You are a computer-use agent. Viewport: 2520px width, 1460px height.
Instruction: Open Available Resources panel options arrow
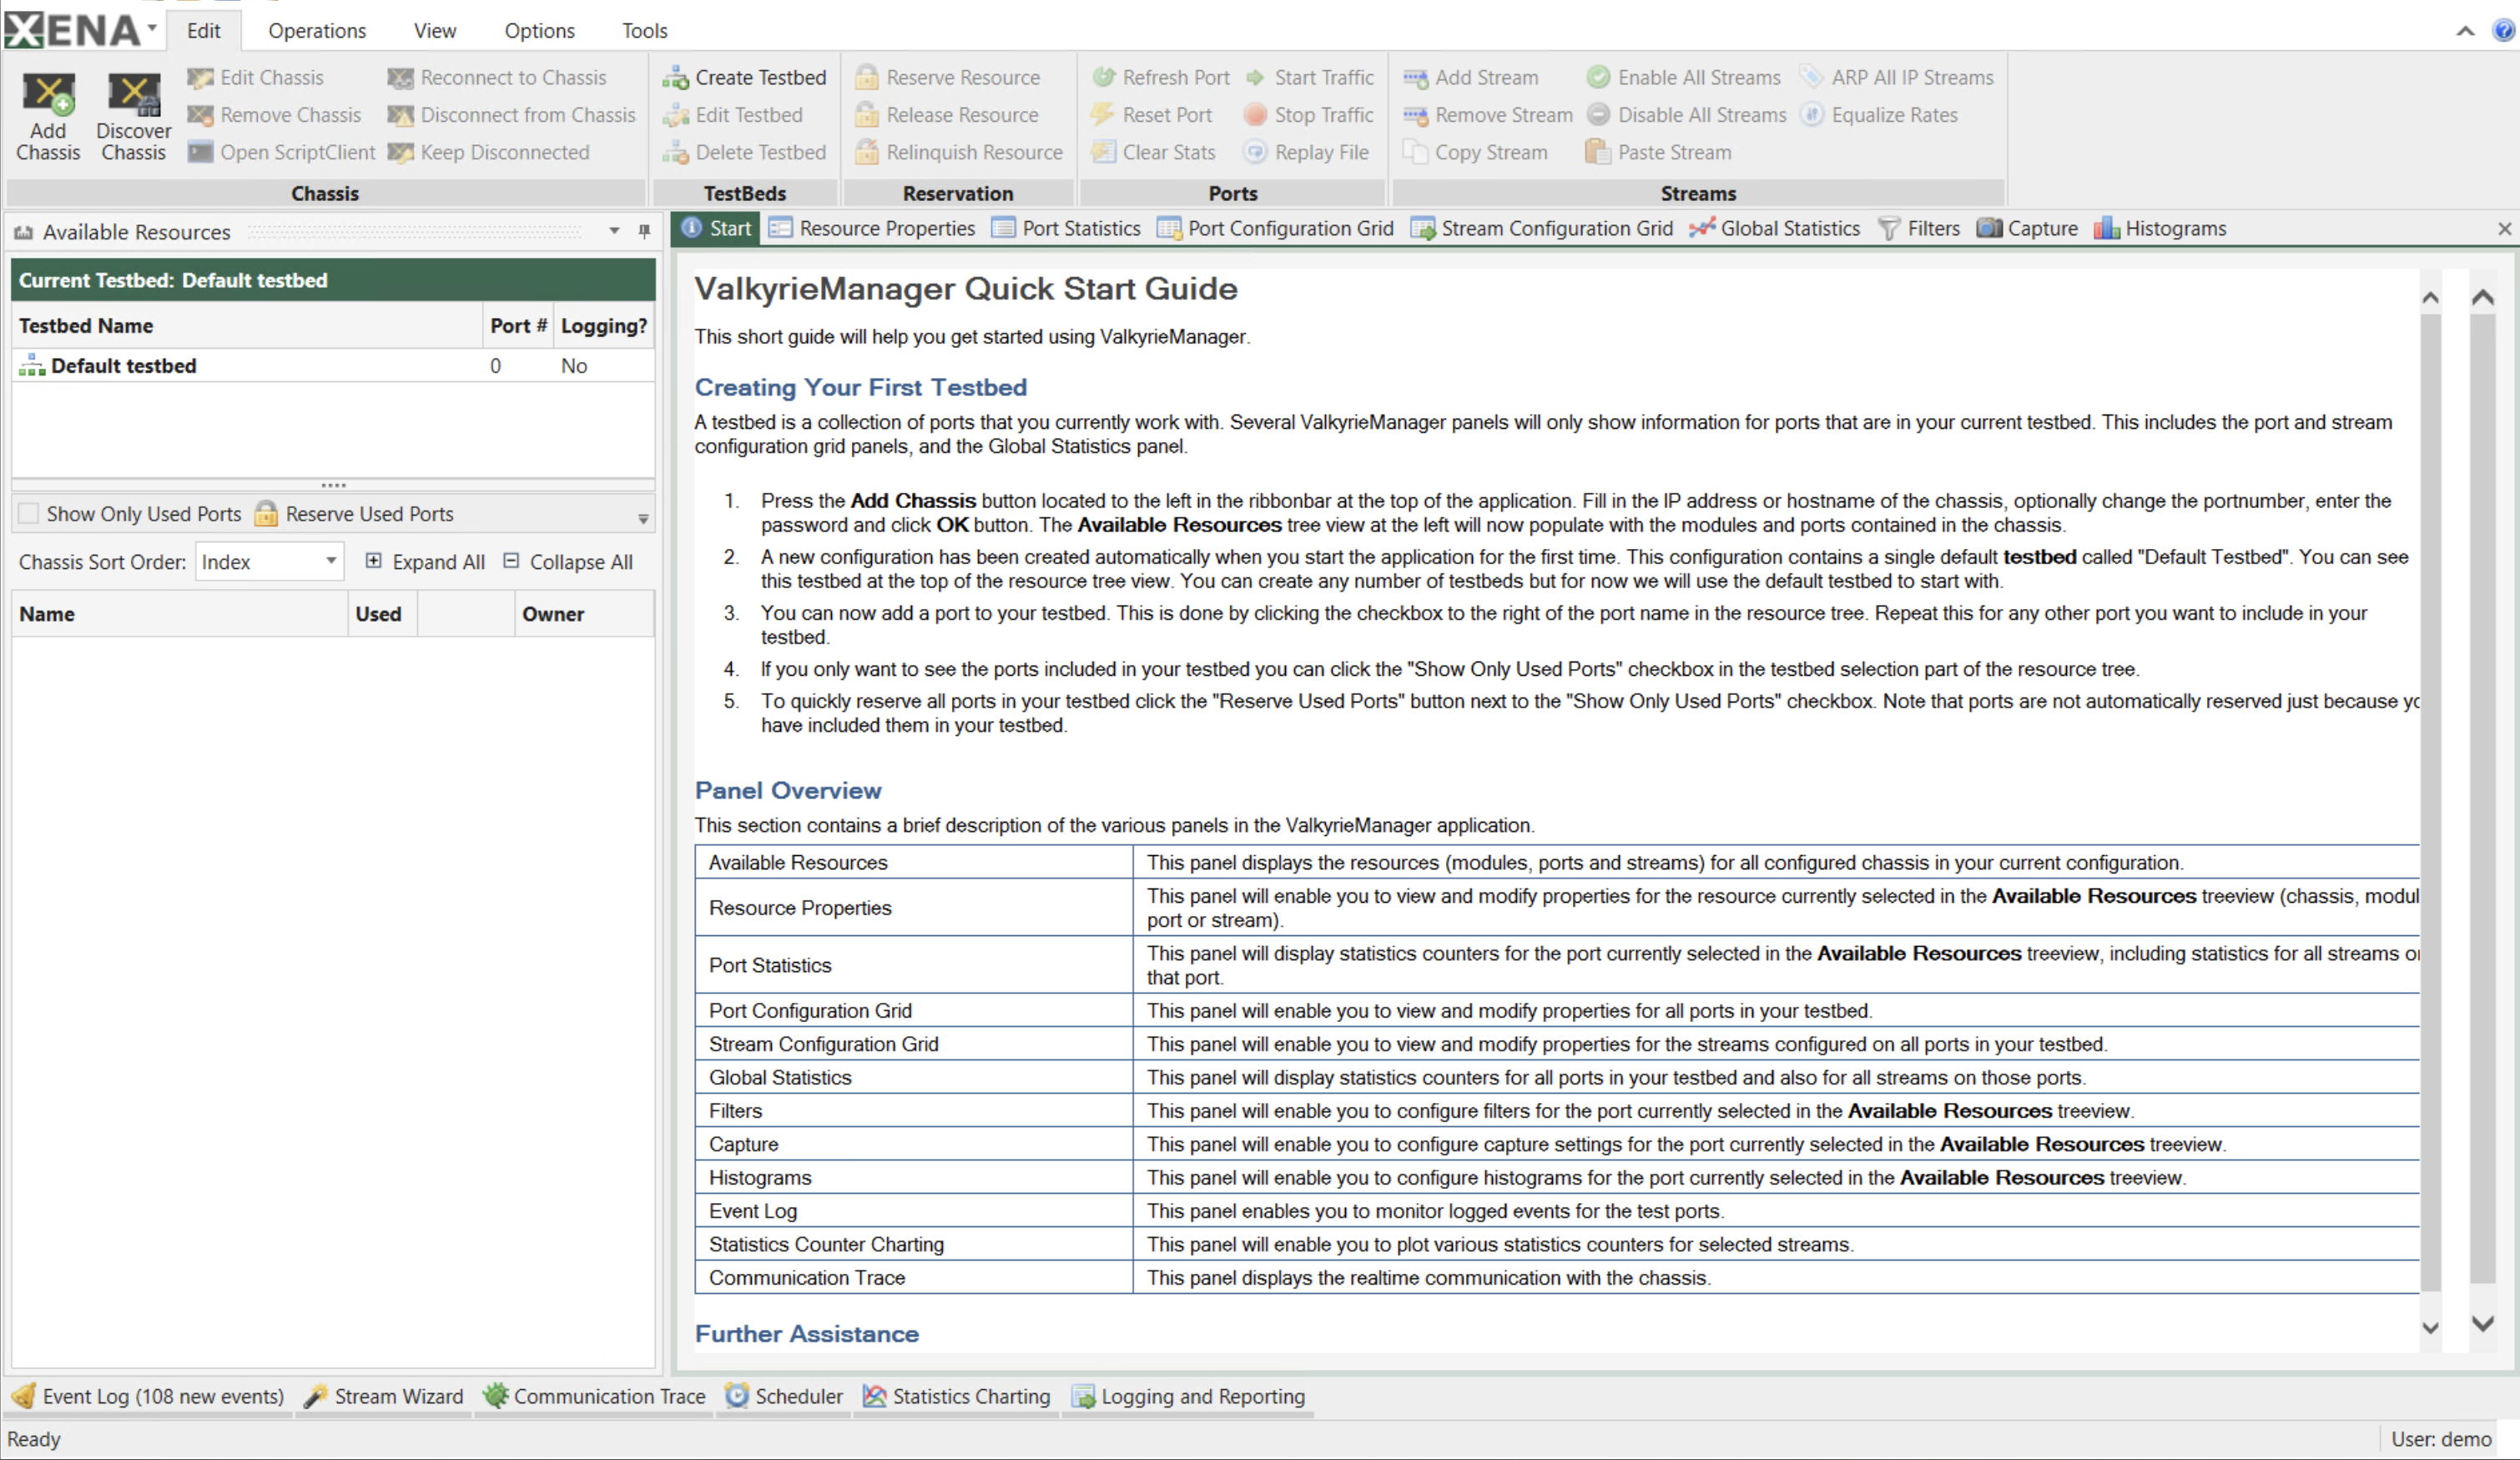614,231
